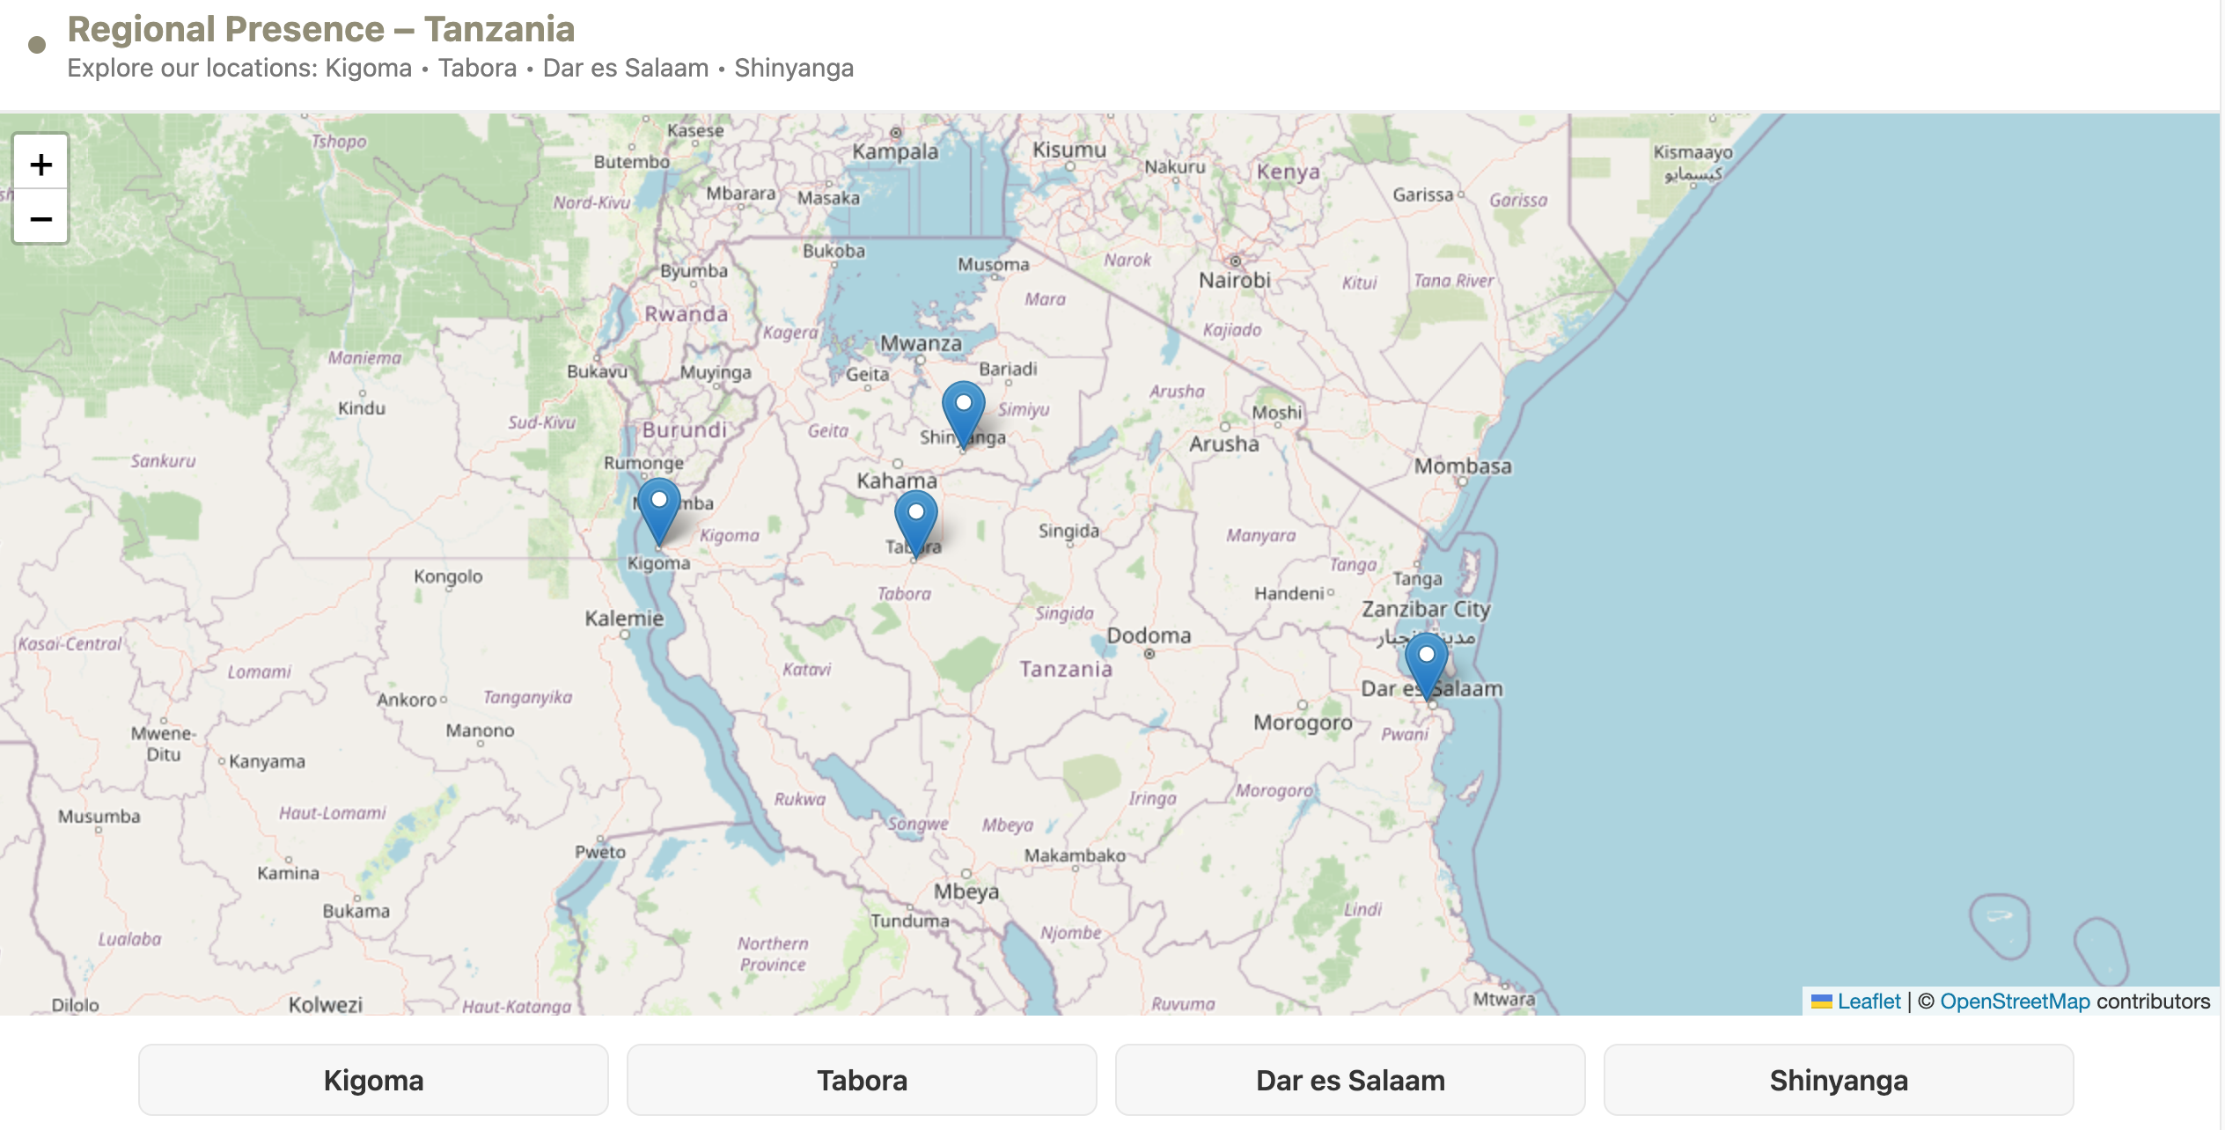Open the Leaflet attribution link

point(1869,1001)
